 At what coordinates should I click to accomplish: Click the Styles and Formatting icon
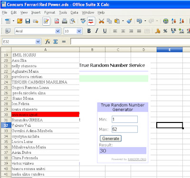click(8, 31)
